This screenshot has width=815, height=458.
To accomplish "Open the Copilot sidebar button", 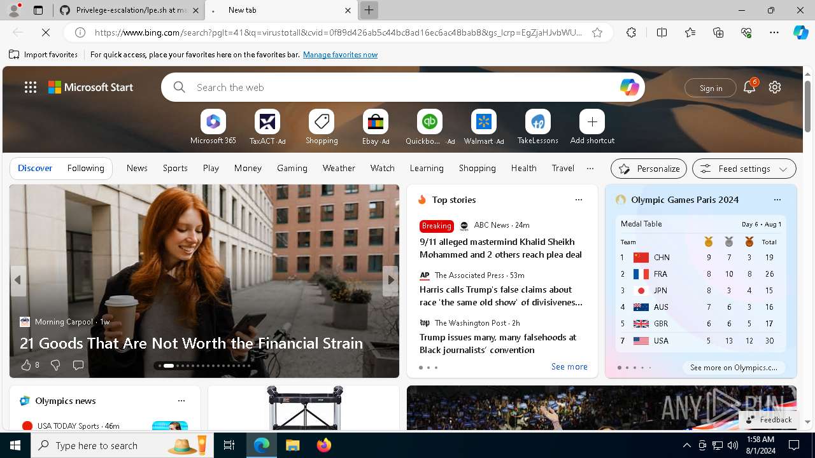I will pyautogui.click(x=800, y=32).
